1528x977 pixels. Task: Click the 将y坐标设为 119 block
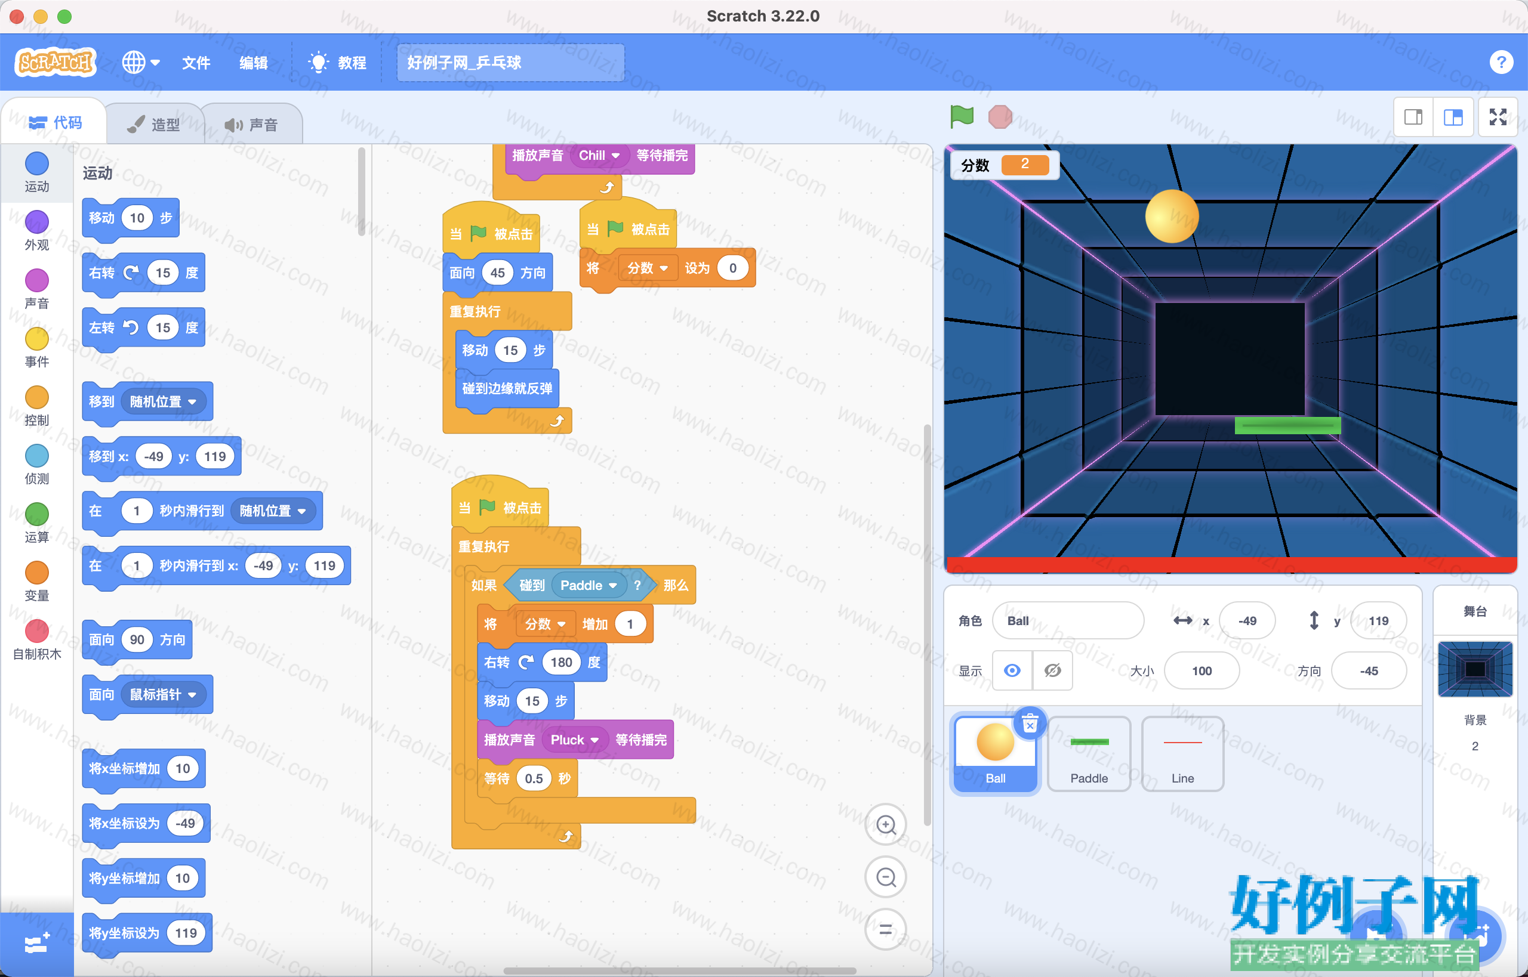(x=147, y=933)
